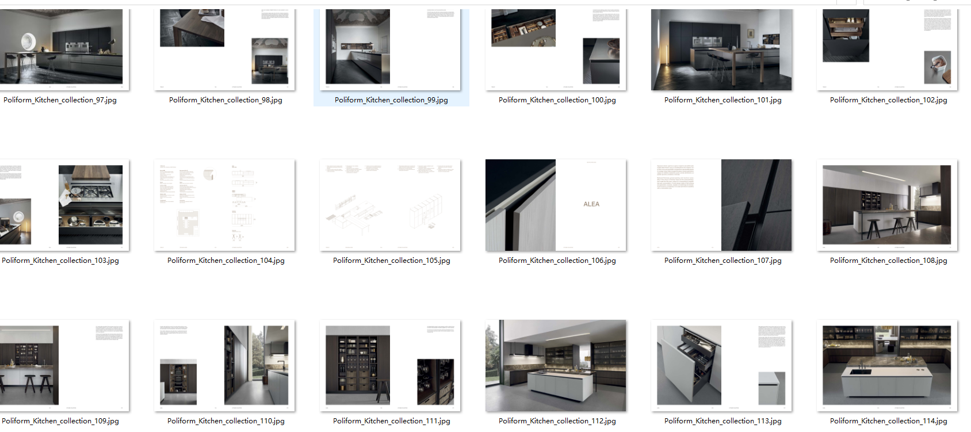Click file name Poliform_Kitchen_collection_113.jpg

click(723, 421)
